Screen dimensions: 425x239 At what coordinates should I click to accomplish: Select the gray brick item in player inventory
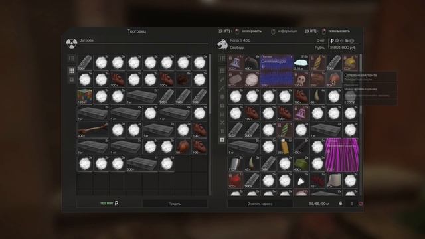[236, 80]
